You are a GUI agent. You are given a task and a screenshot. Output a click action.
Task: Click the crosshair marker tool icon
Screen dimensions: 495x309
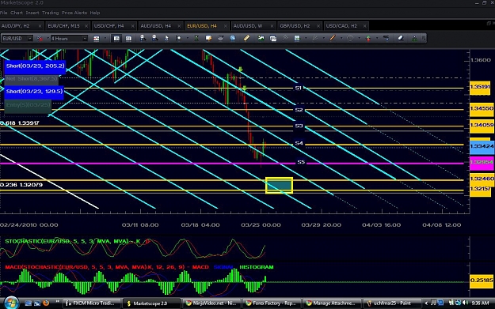[178, 38]
